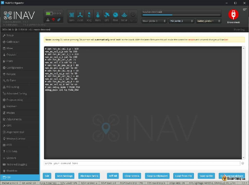Viewport: 249px width, 185px height.
Task: Open the Ports tab
Action: pos(20,61)
